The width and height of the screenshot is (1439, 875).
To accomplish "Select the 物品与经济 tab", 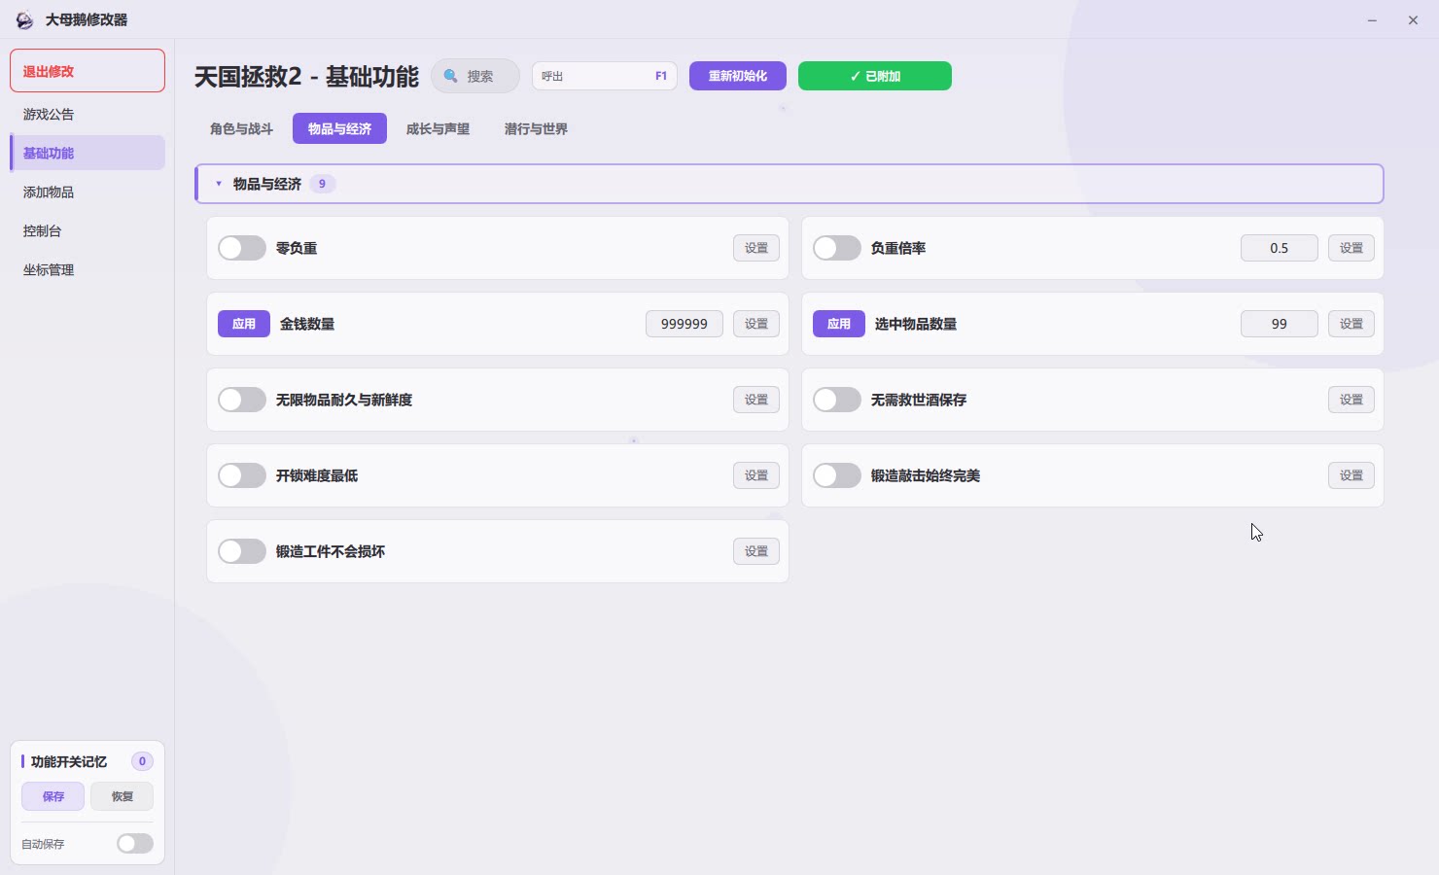I will point(339,128).
